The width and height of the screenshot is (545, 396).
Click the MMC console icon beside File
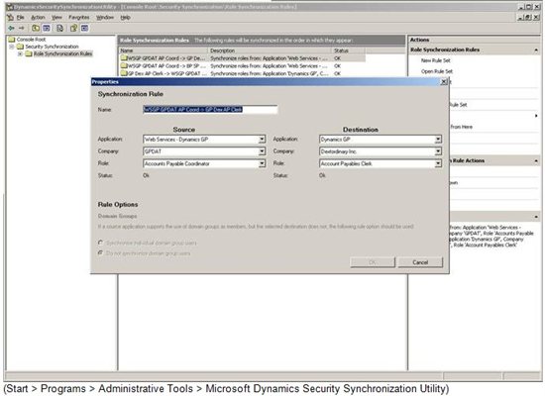pos(11,17)
